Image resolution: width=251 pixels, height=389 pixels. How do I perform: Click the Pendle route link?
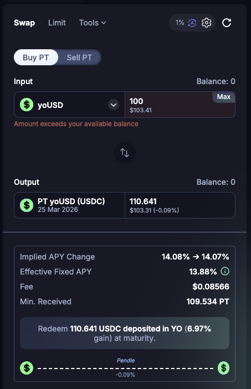[126, 360]
